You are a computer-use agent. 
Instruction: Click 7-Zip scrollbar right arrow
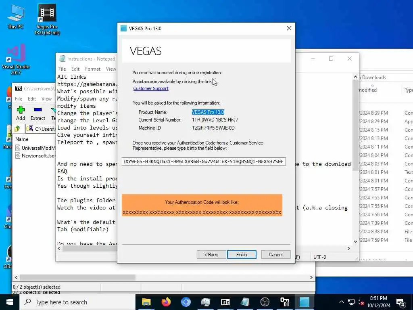[311, 277]
